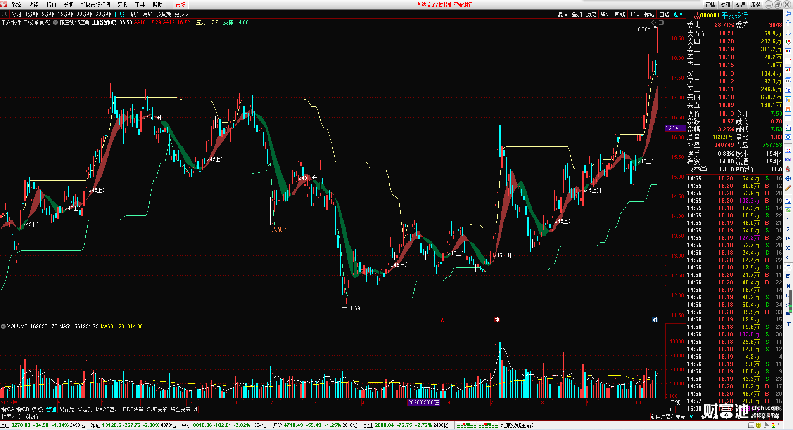The height and width of the screenshot is (430, 793).
Task: Toggle the indicator dropdown circle next to 撑压线45度角
Action: point(55,22)
